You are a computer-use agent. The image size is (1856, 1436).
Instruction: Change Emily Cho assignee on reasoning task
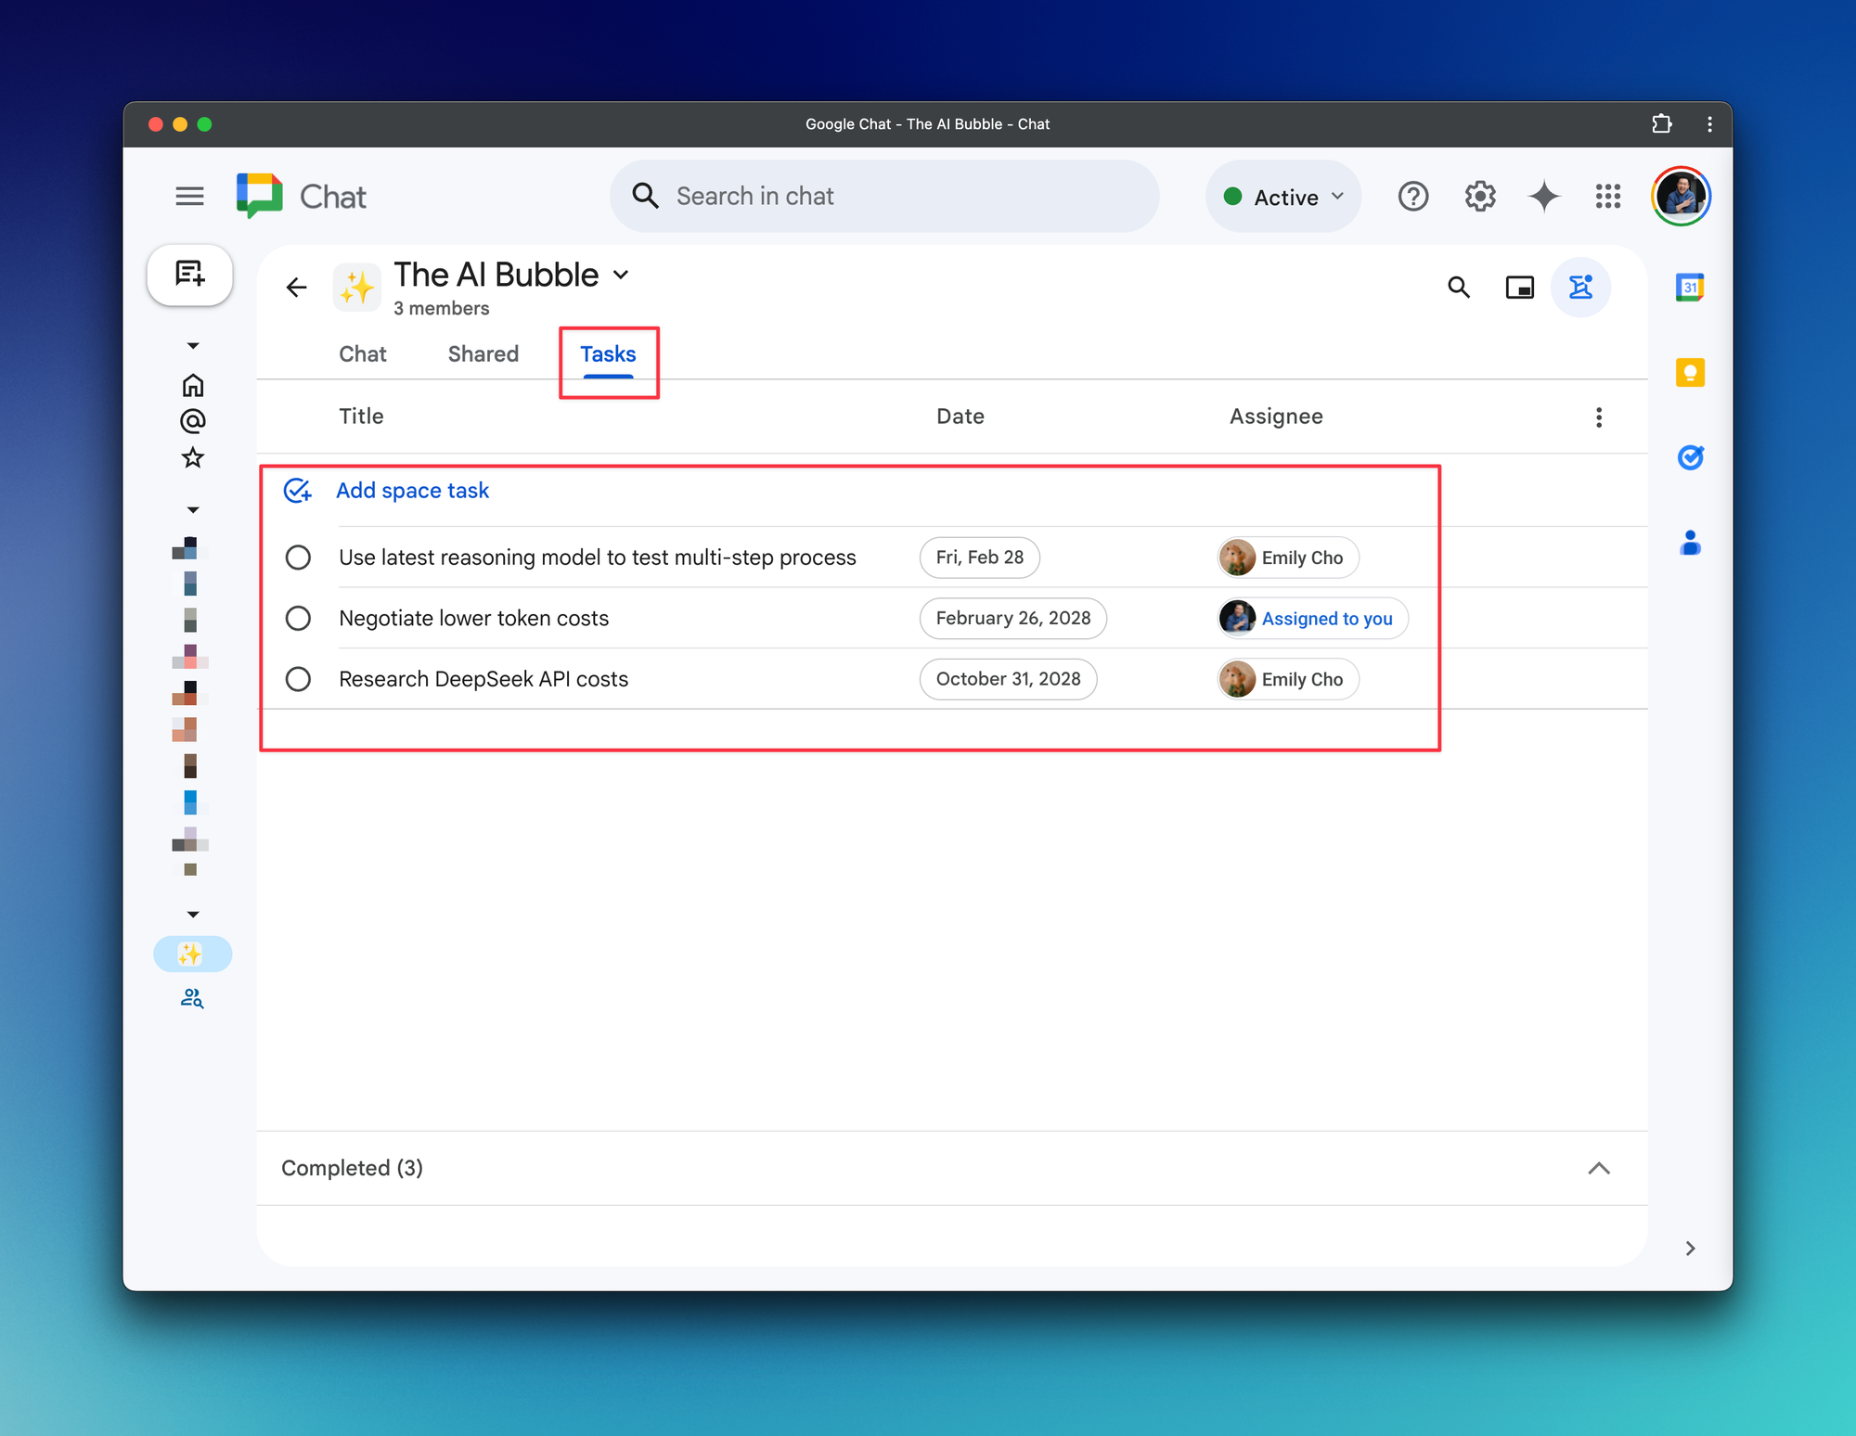point(1288,558)
